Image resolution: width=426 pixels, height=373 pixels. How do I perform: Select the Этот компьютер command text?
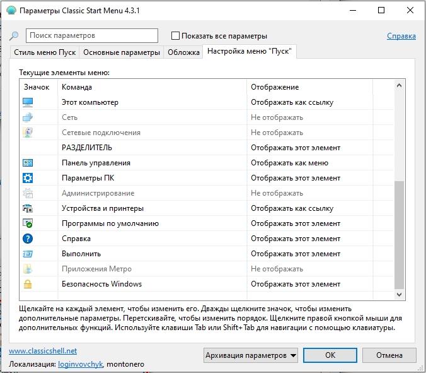tap(90, 102)
